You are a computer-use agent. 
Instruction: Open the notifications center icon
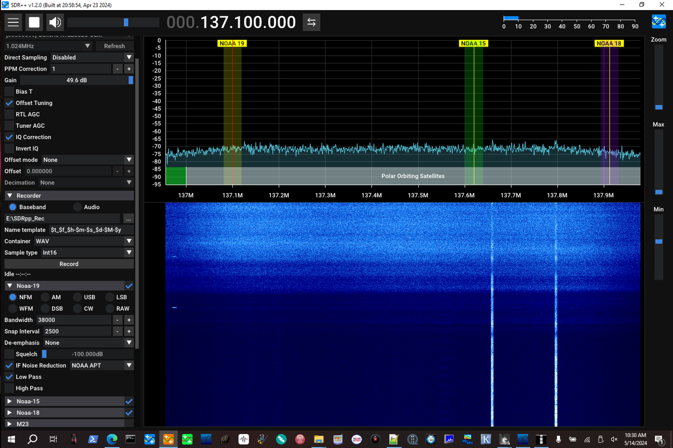pyautogui.click(x=660, y=440)
